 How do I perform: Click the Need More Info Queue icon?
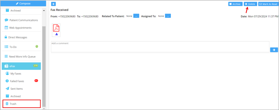point(6,56)
